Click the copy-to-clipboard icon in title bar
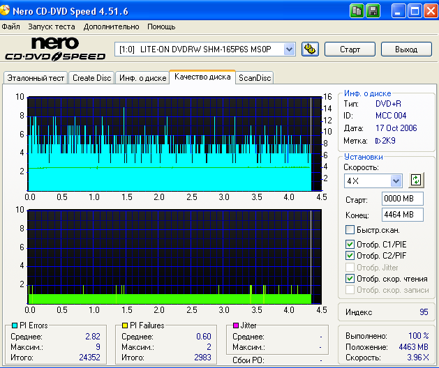The height and width of the screenshot is (368, 439). pos(357,10)
